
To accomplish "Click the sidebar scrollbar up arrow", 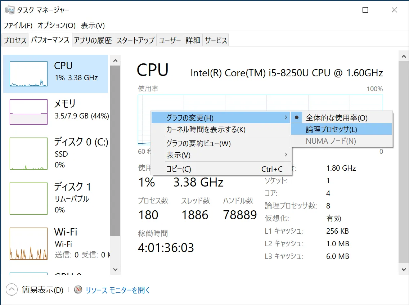I will 116,61.
